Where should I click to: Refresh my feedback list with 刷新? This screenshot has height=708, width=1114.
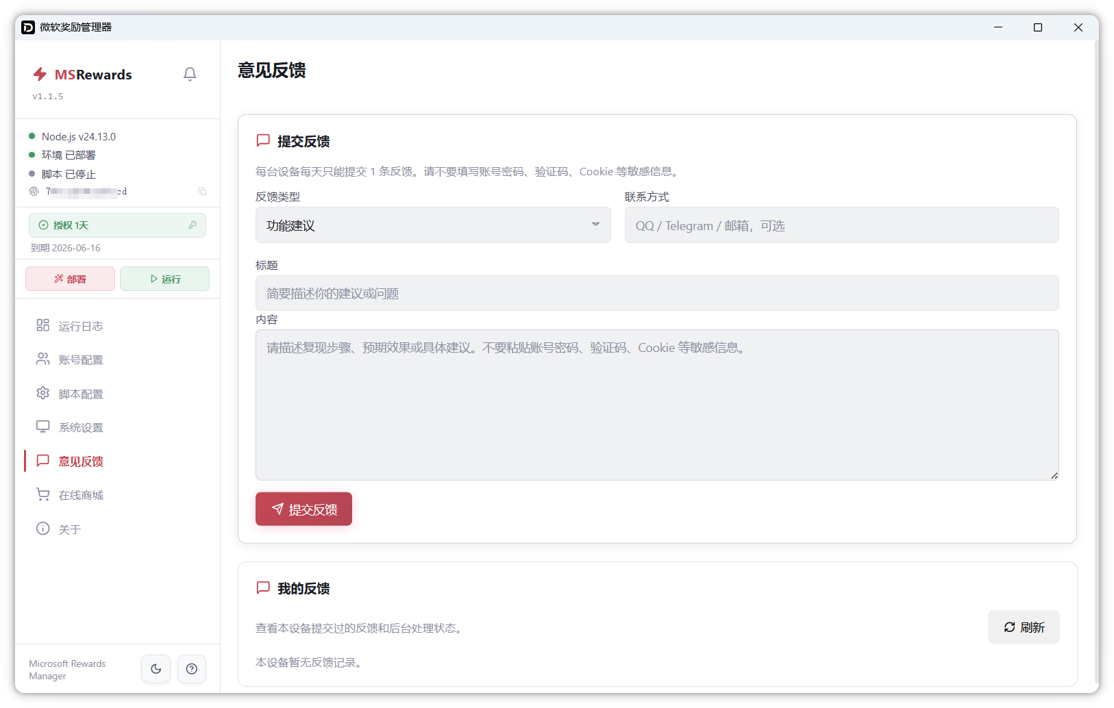[1024, 627]
